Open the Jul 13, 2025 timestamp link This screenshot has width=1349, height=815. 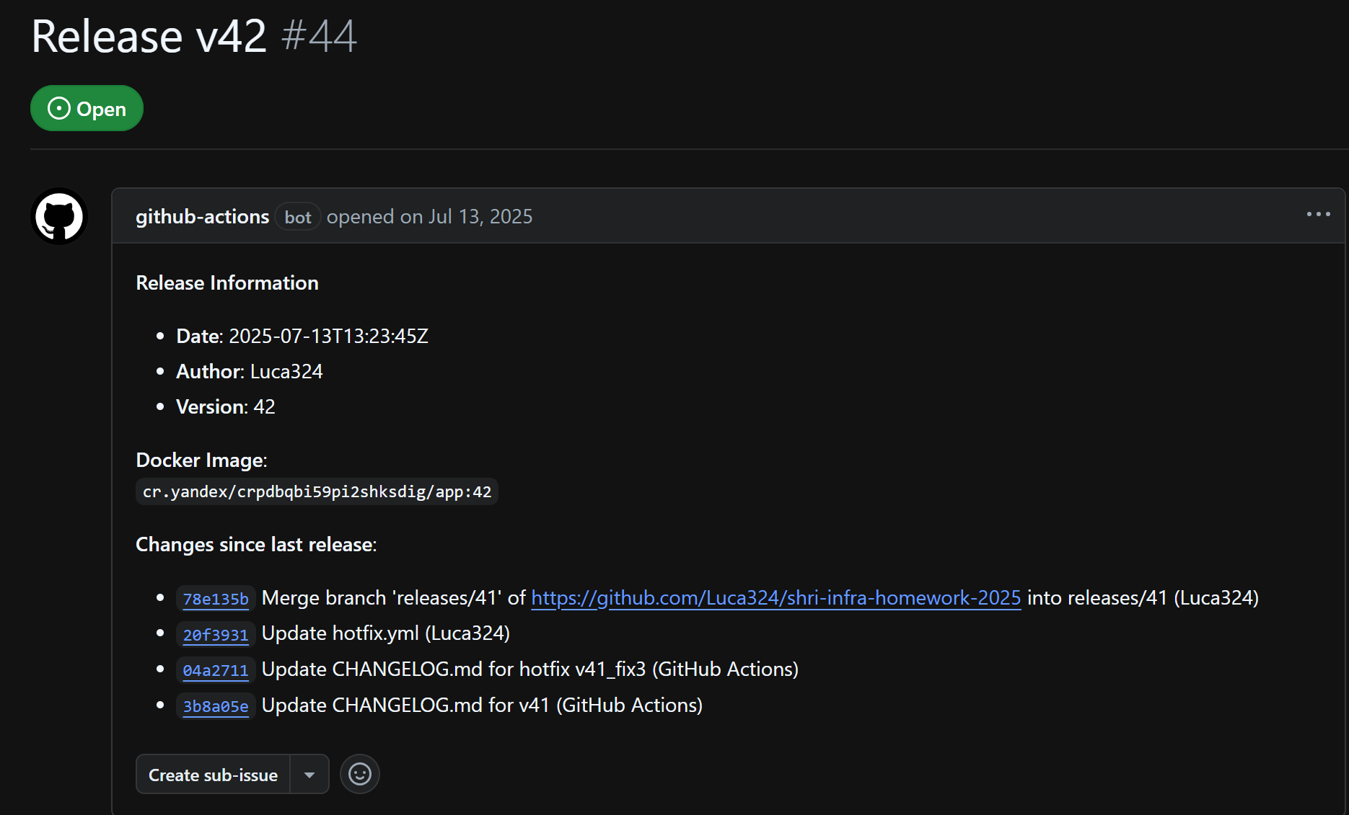click(480, 216)
